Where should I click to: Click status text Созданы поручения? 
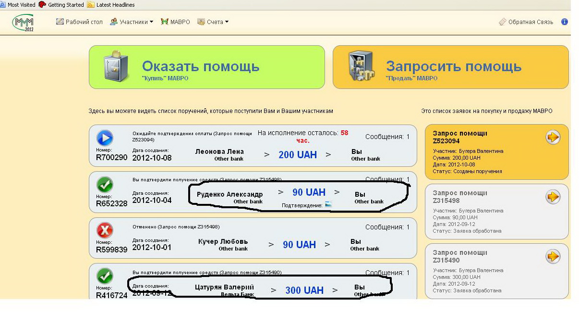(478, 171)
